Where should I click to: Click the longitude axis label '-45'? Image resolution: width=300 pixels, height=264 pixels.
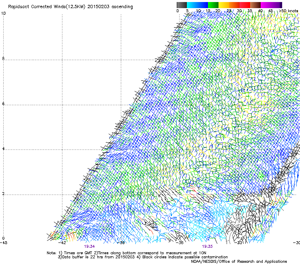coord(4,243)
